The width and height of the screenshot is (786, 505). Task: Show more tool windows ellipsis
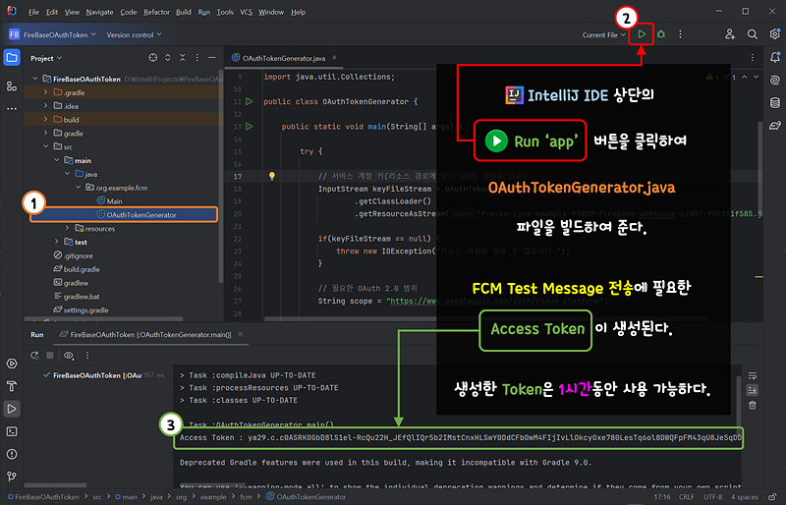click(12, 108)
